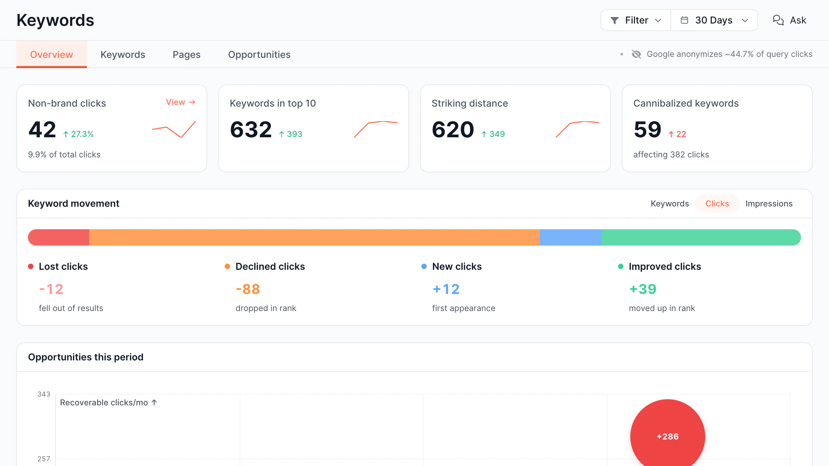
Task: Click the orange declined-clicks bar segment
Action: [314, 237]
